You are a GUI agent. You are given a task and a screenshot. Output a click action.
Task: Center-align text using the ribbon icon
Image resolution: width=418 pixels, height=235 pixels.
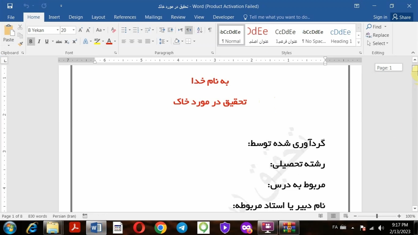point(132,41)
